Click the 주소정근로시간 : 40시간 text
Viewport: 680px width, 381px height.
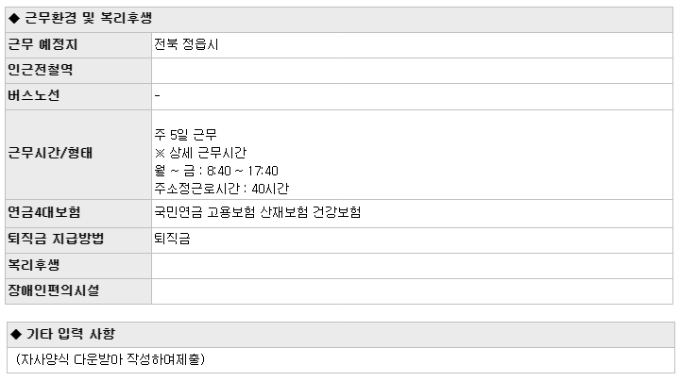(x=222, y=189)
